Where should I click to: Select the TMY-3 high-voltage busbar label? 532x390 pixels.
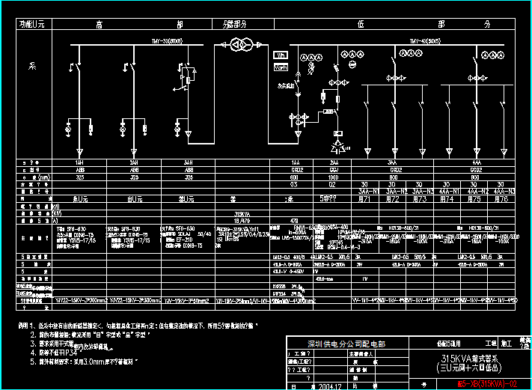point(167,41)
